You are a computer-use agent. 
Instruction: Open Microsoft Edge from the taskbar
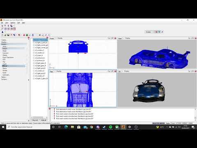pos(66,127)
